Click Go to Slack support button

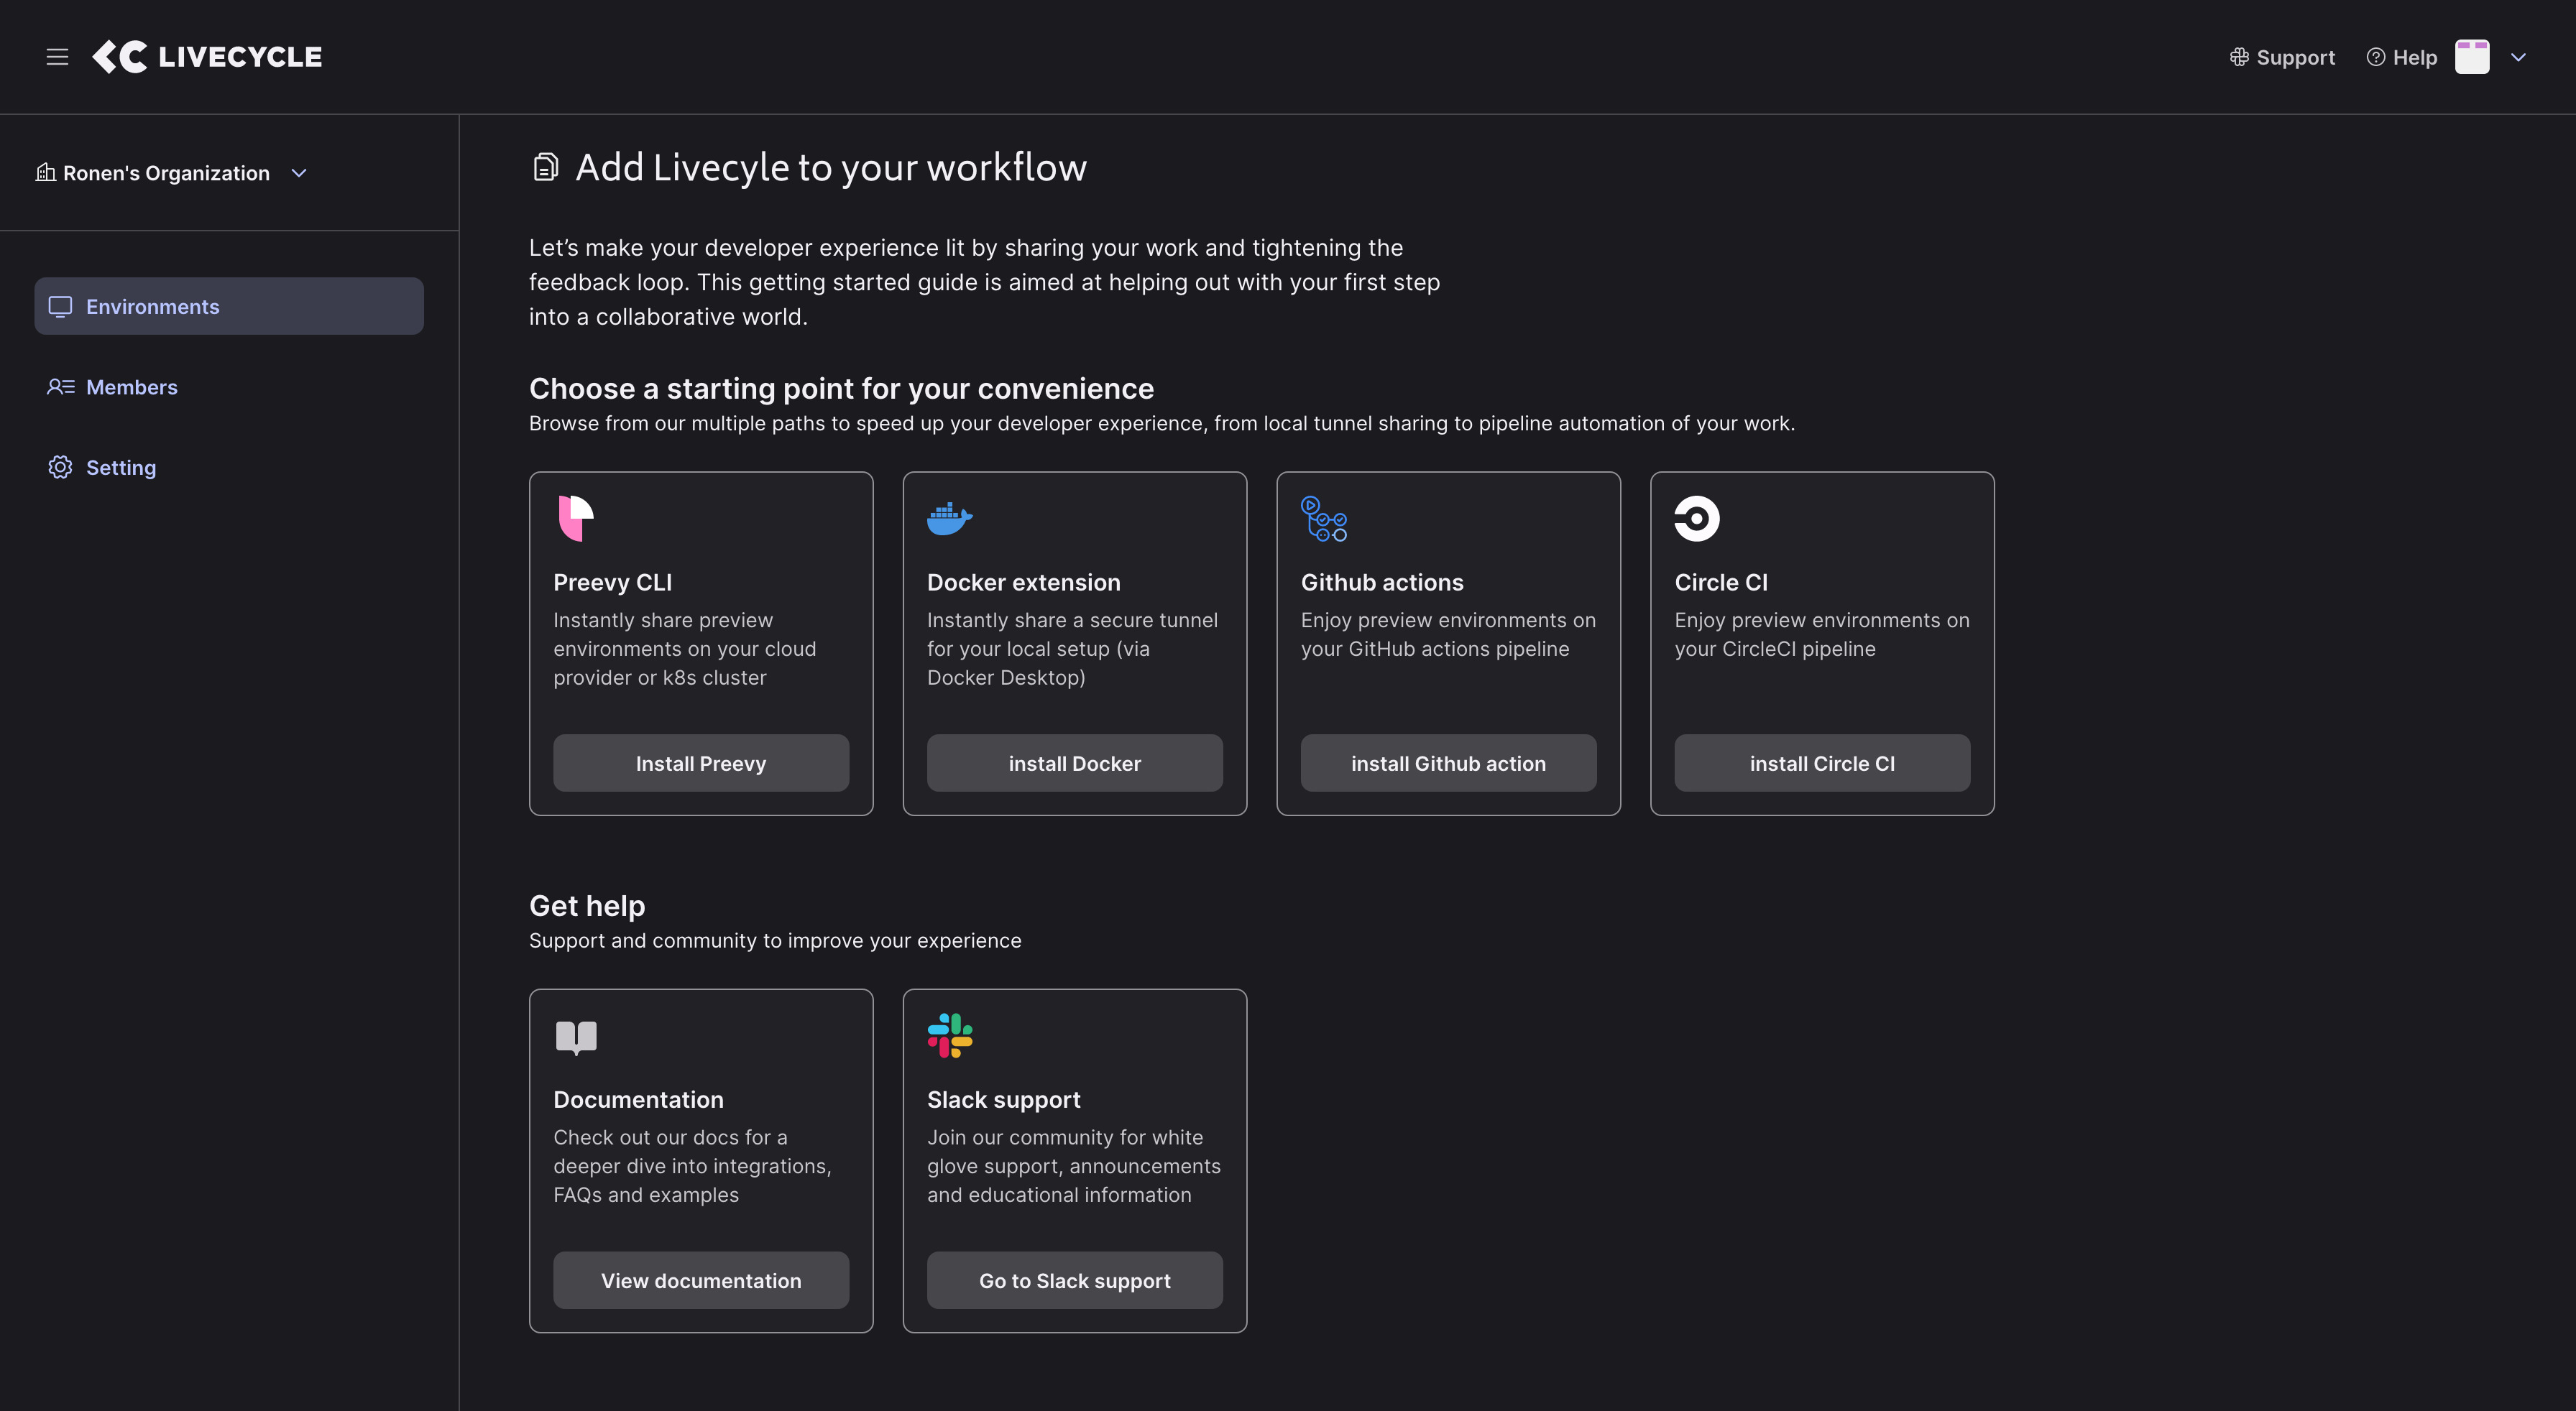[1074, 1280]
